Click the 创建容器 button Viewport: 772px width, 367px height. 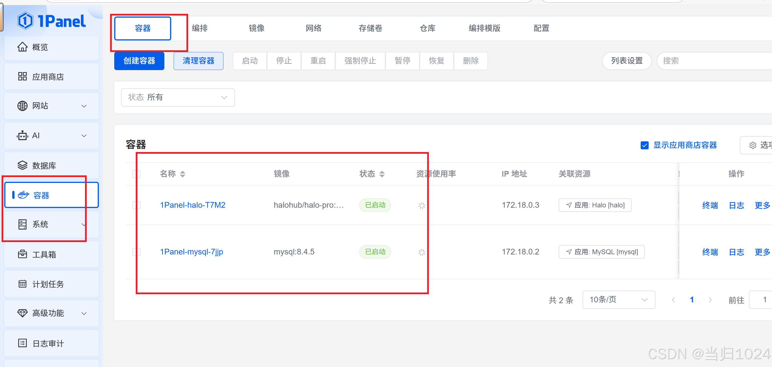coord(139,61)
